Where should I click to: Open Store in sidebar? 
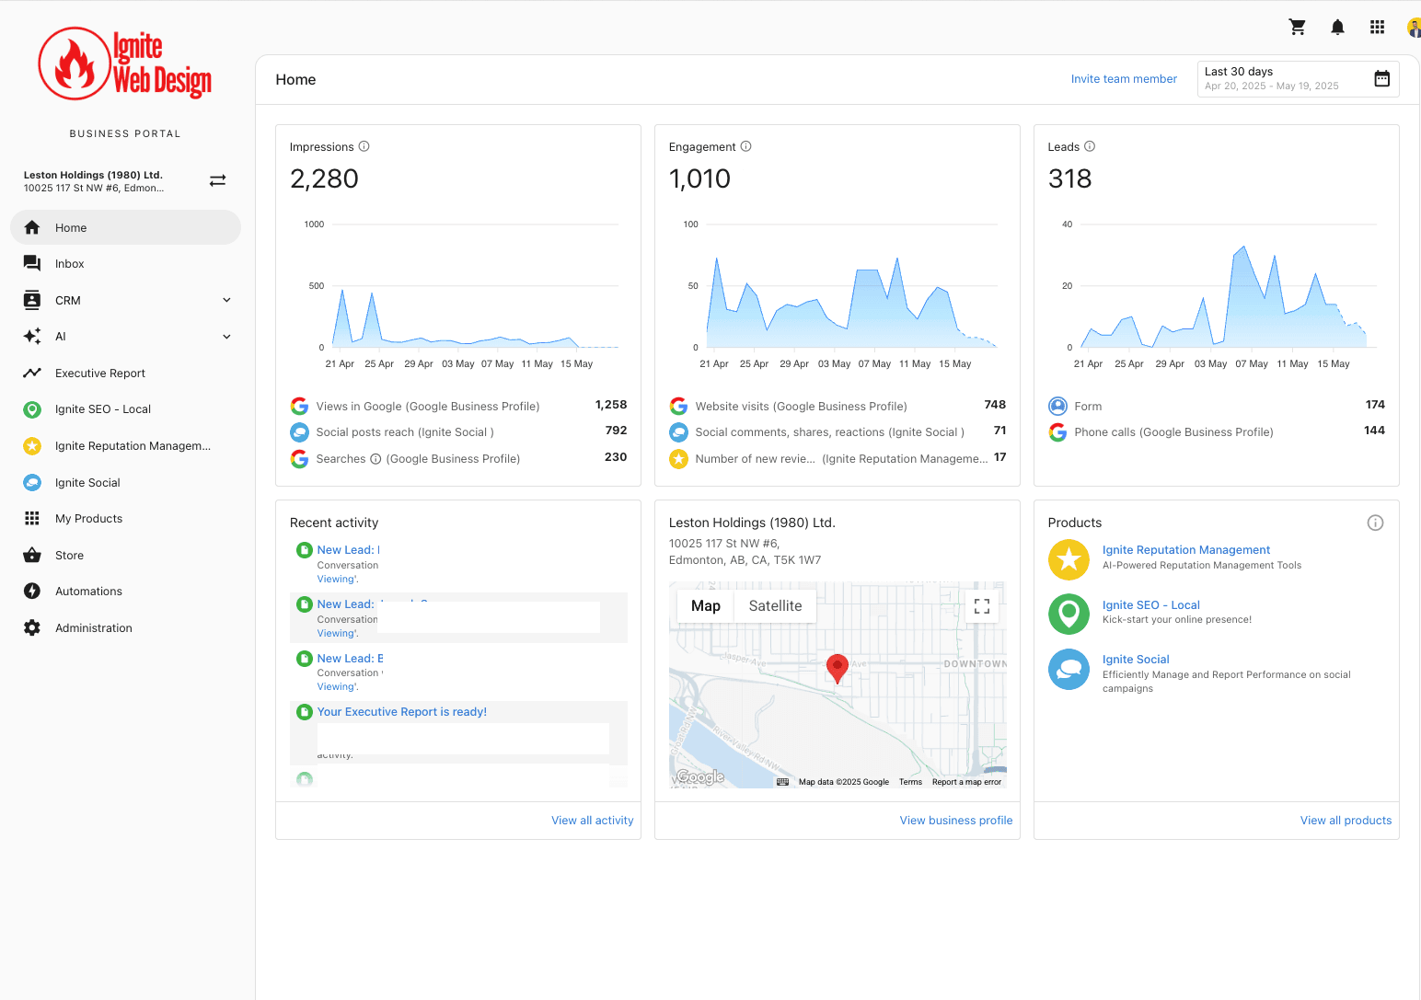pyautogui.click(x=125, y=556)
